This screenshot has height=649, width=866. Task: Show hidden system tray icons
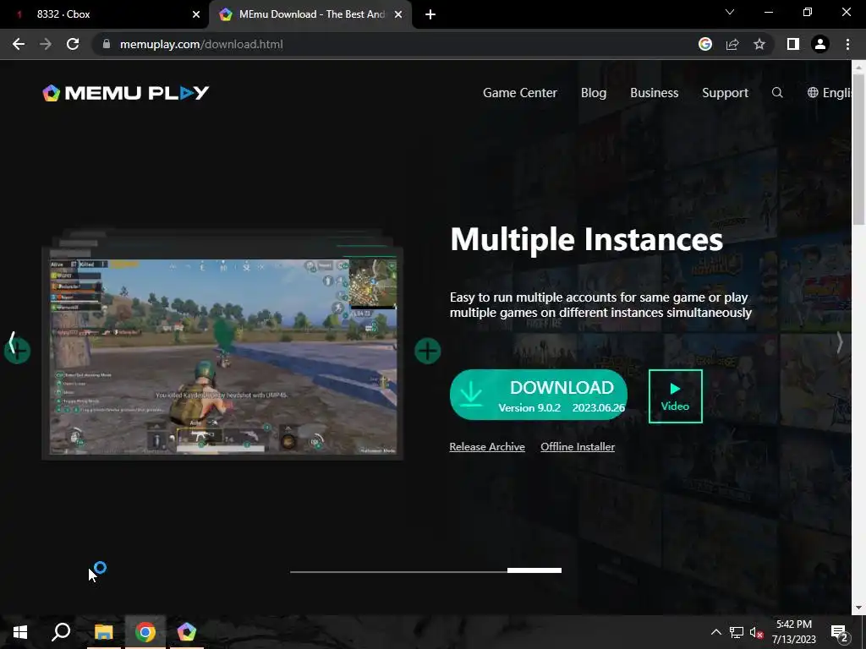click(x=715, y=632)
